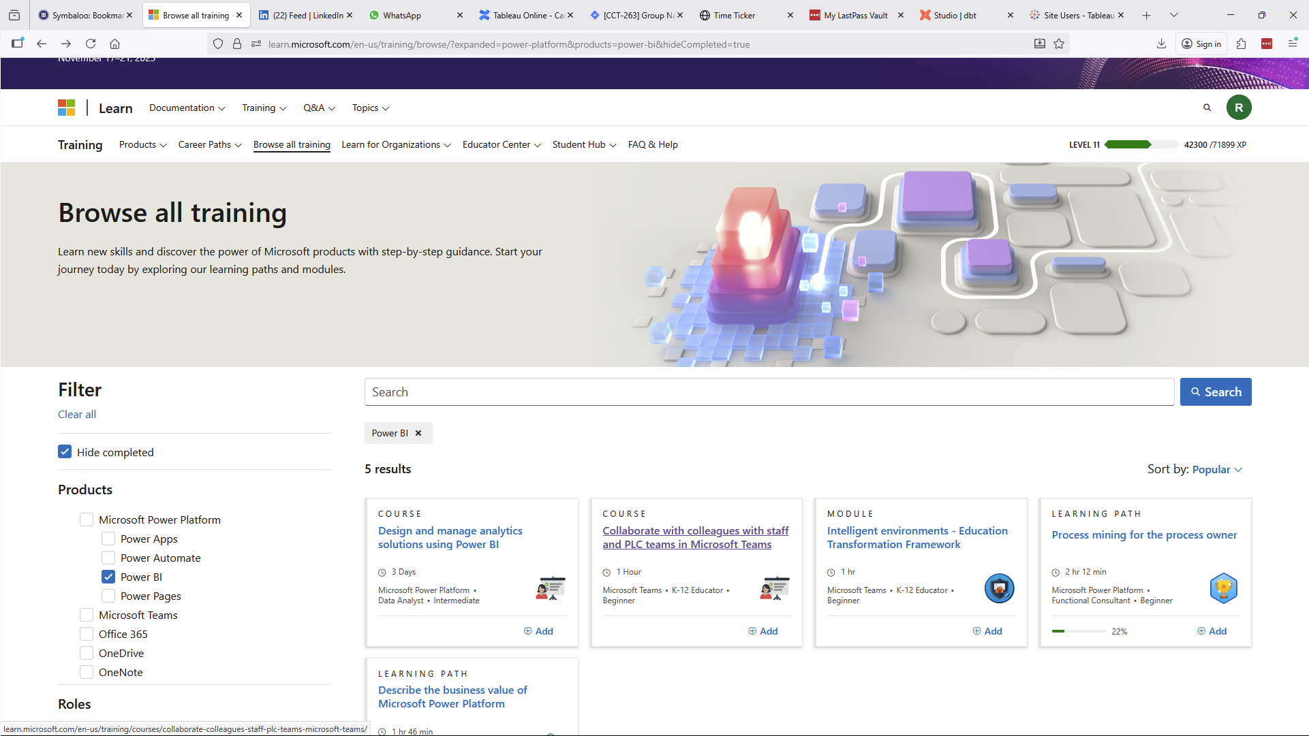1309x736 pixels.
Task: Click the browser address bar URL
Action: coord(509,44)
